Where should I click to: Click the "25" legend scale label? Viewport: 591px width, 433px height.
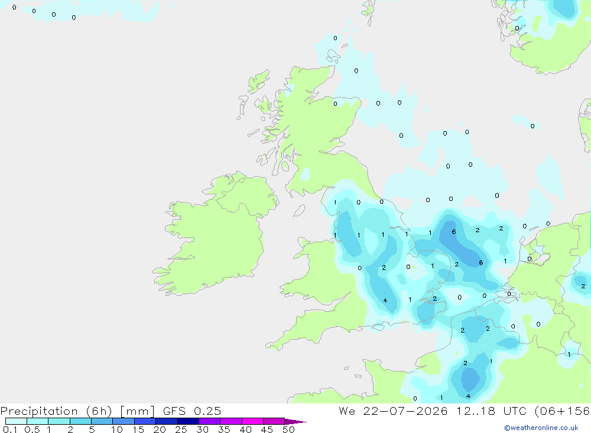[181, 429]
